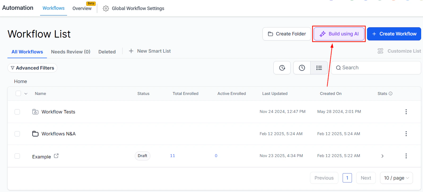Screen dimensions: 423x192
Task: Click the Draft status badge
Action: (142, 156)
